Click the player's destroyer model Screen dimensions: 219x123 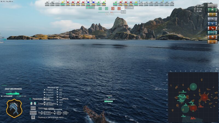tap(96, 115)
